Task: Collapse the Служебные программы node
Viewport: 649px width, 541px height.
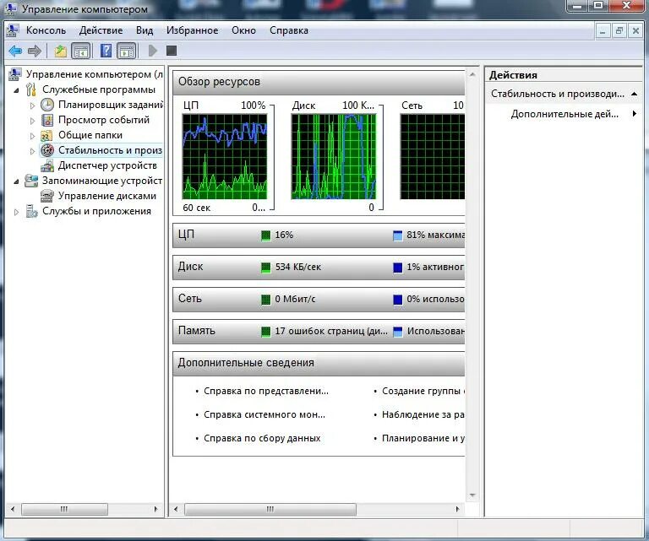Action: click(16, 90)
